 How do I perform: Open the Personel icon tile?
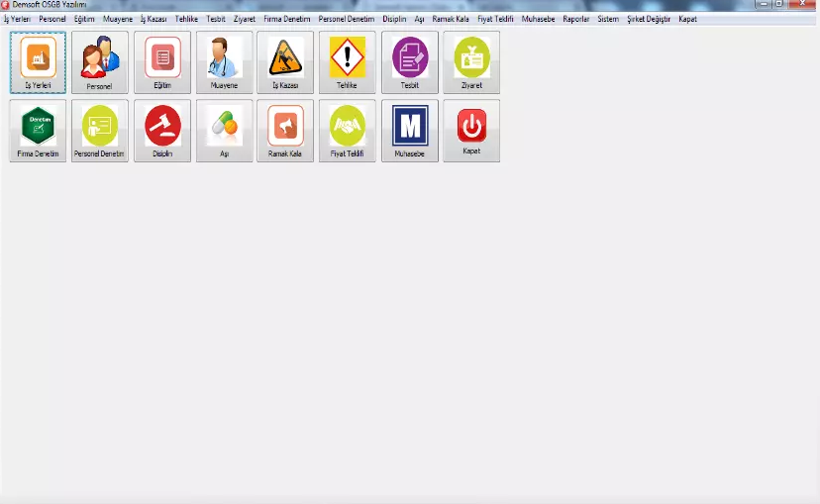[x=100, y=61]
